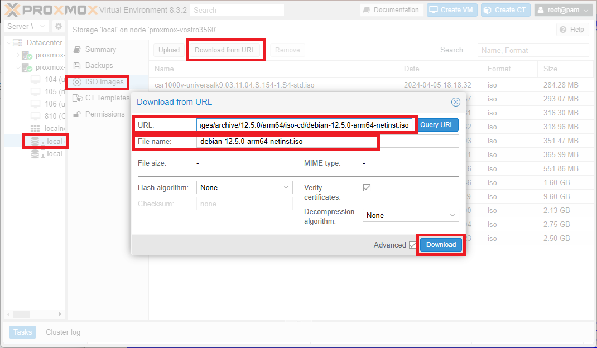597x348 pixels.
Task: Click the 551.86 MB size cell
Action: [x=561, y=168]
